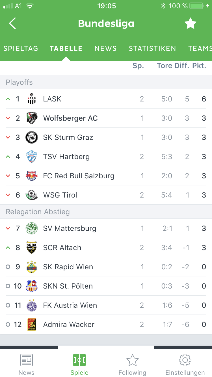Tap the FC Red Bull Salzburg logo
Viewport: 212px width, 377px height.
(x=31, y=176)
